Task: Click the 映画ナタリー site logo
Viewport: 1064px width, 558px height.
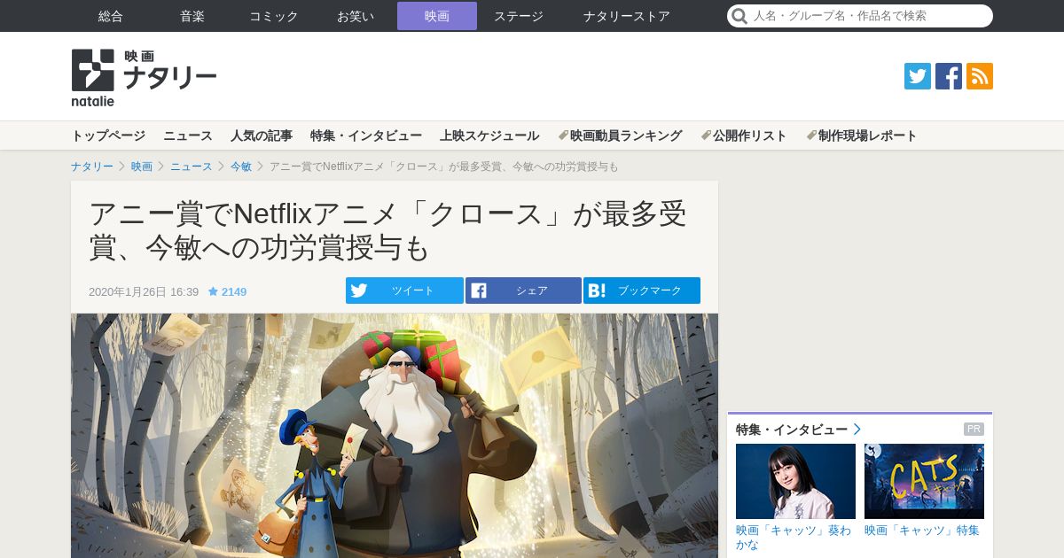Action: tap(144, 77)
